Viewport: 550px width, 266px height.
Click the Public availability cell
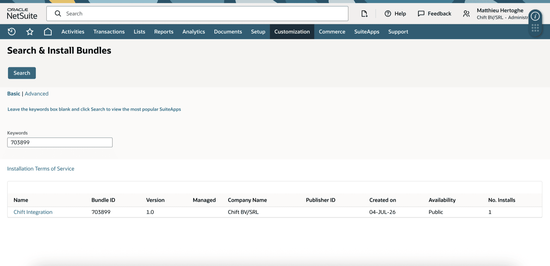[x=436, y=212]
